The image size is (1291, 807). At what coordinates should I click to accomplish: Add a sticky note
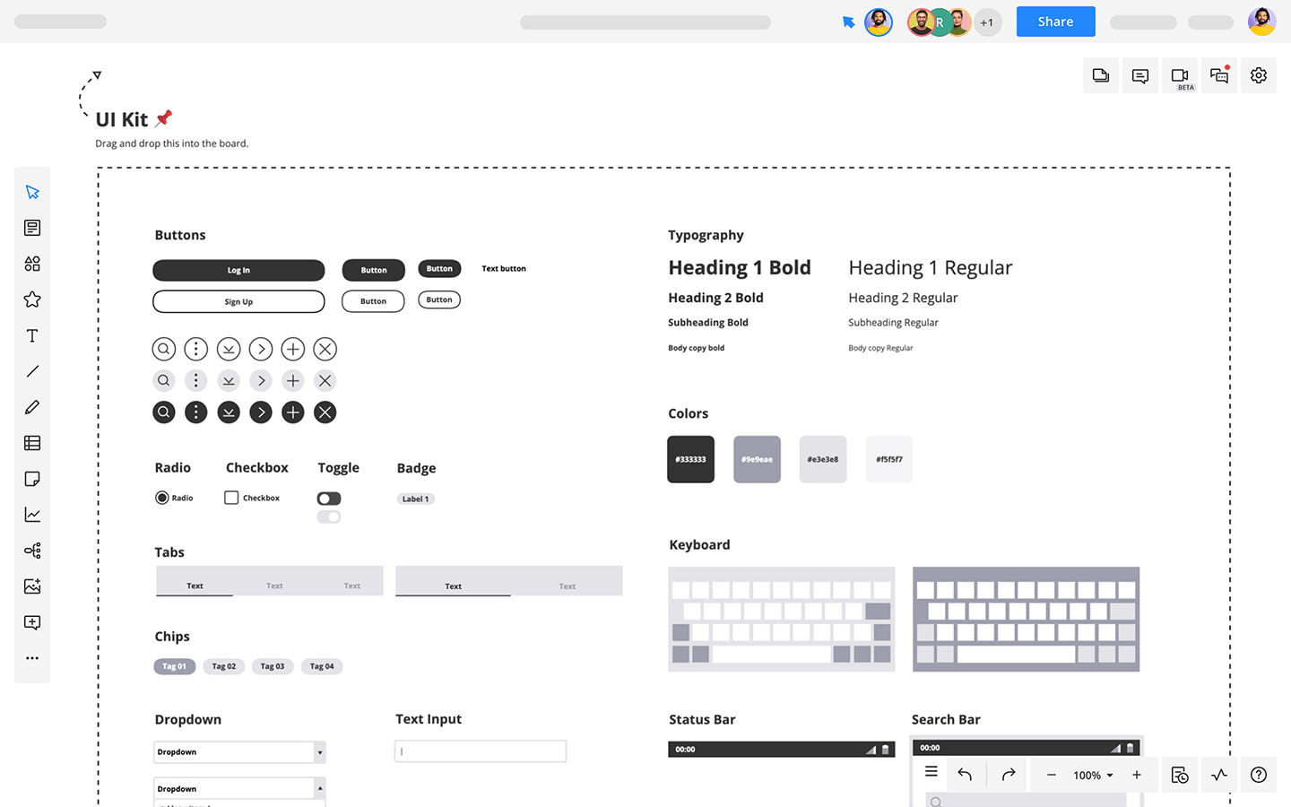click(32, 479)
